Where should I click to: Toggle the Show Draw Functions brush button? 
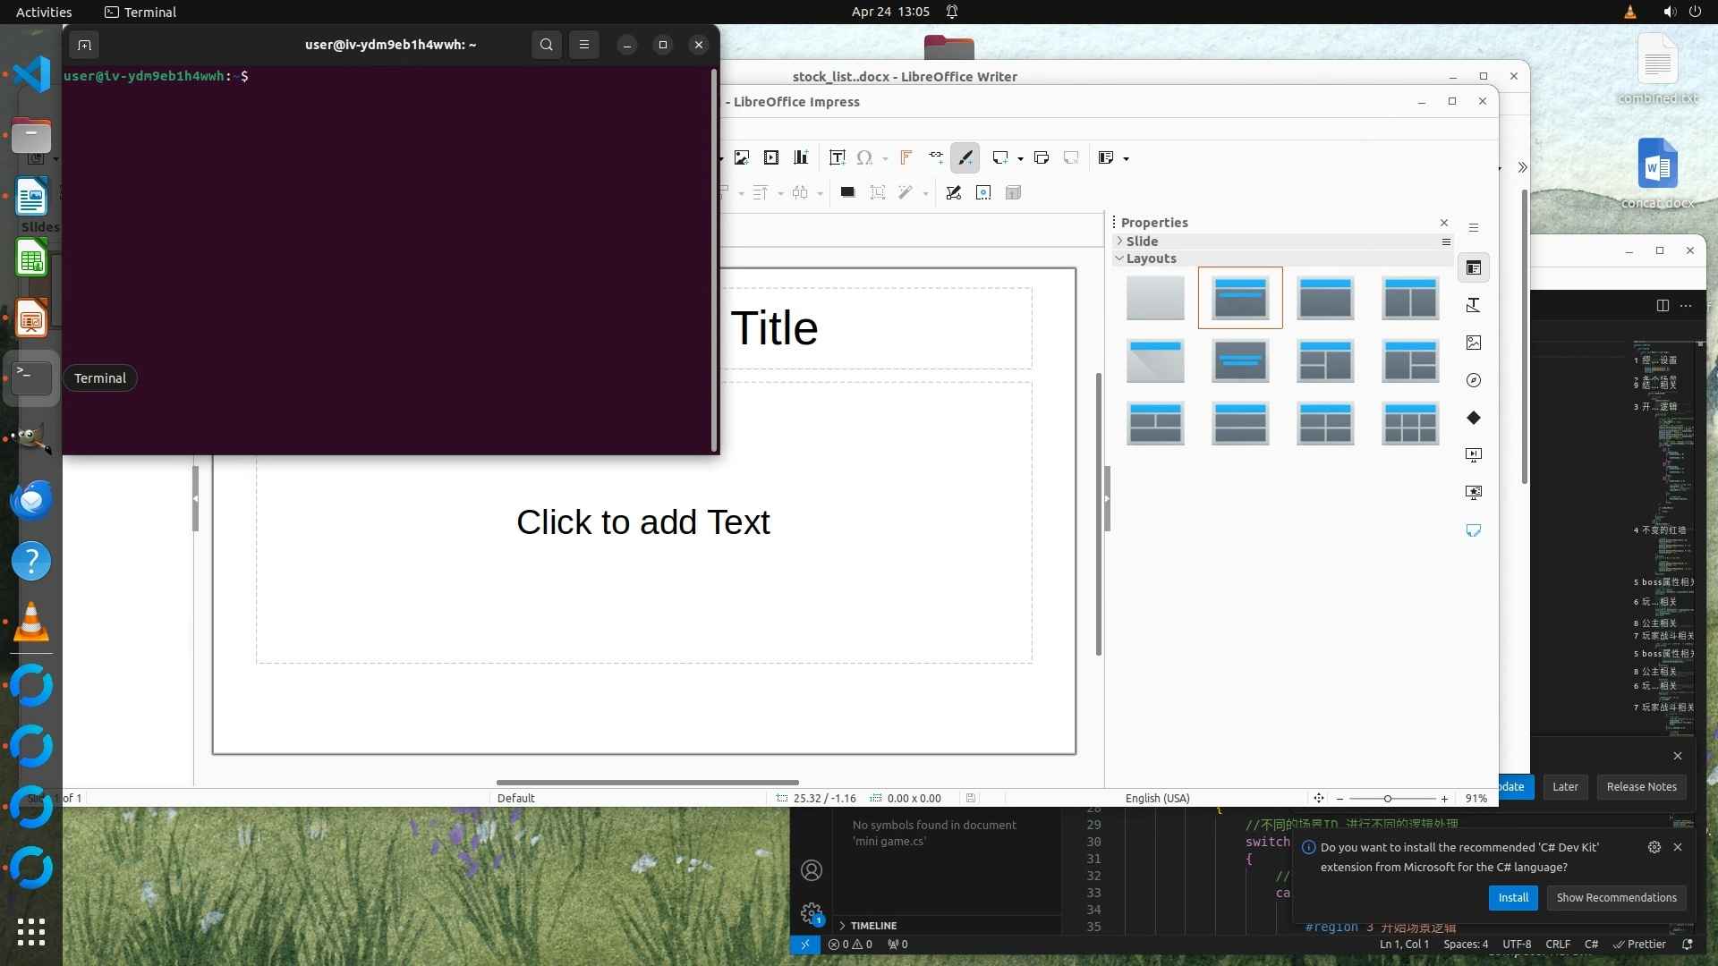click(965, 158)
